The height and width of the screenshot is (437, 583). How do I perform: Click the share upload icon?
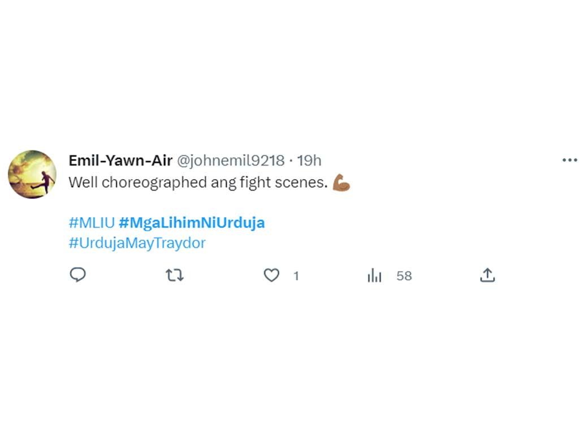487,275
